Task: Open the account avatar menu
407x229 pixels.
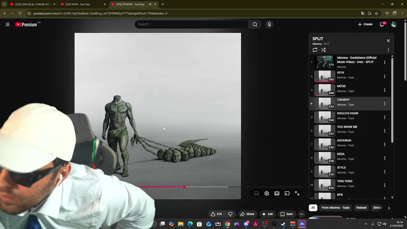Action: click(x=394, y=24)
